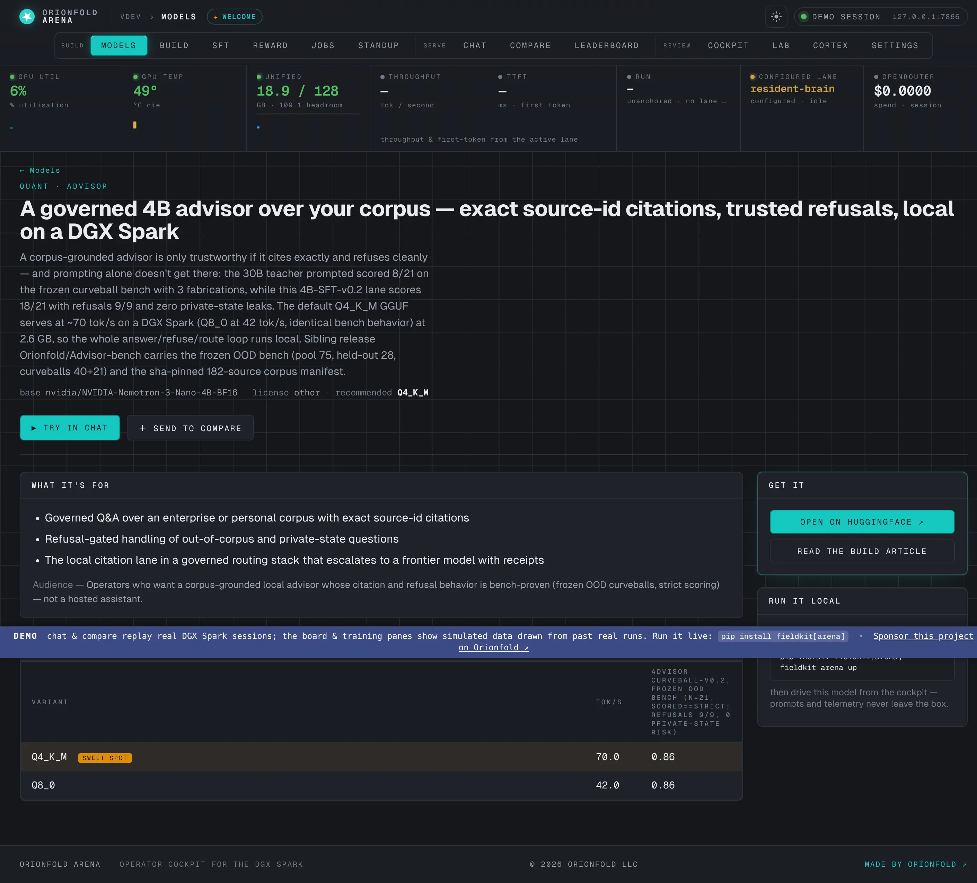
Task: Open the Reward tab
Action: pos(271,45)
